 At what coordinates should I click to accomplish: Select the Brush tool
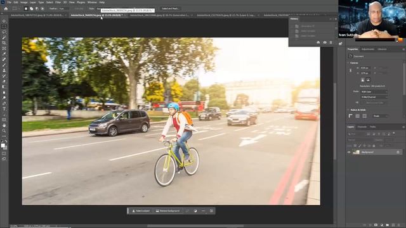click(4, 65)
